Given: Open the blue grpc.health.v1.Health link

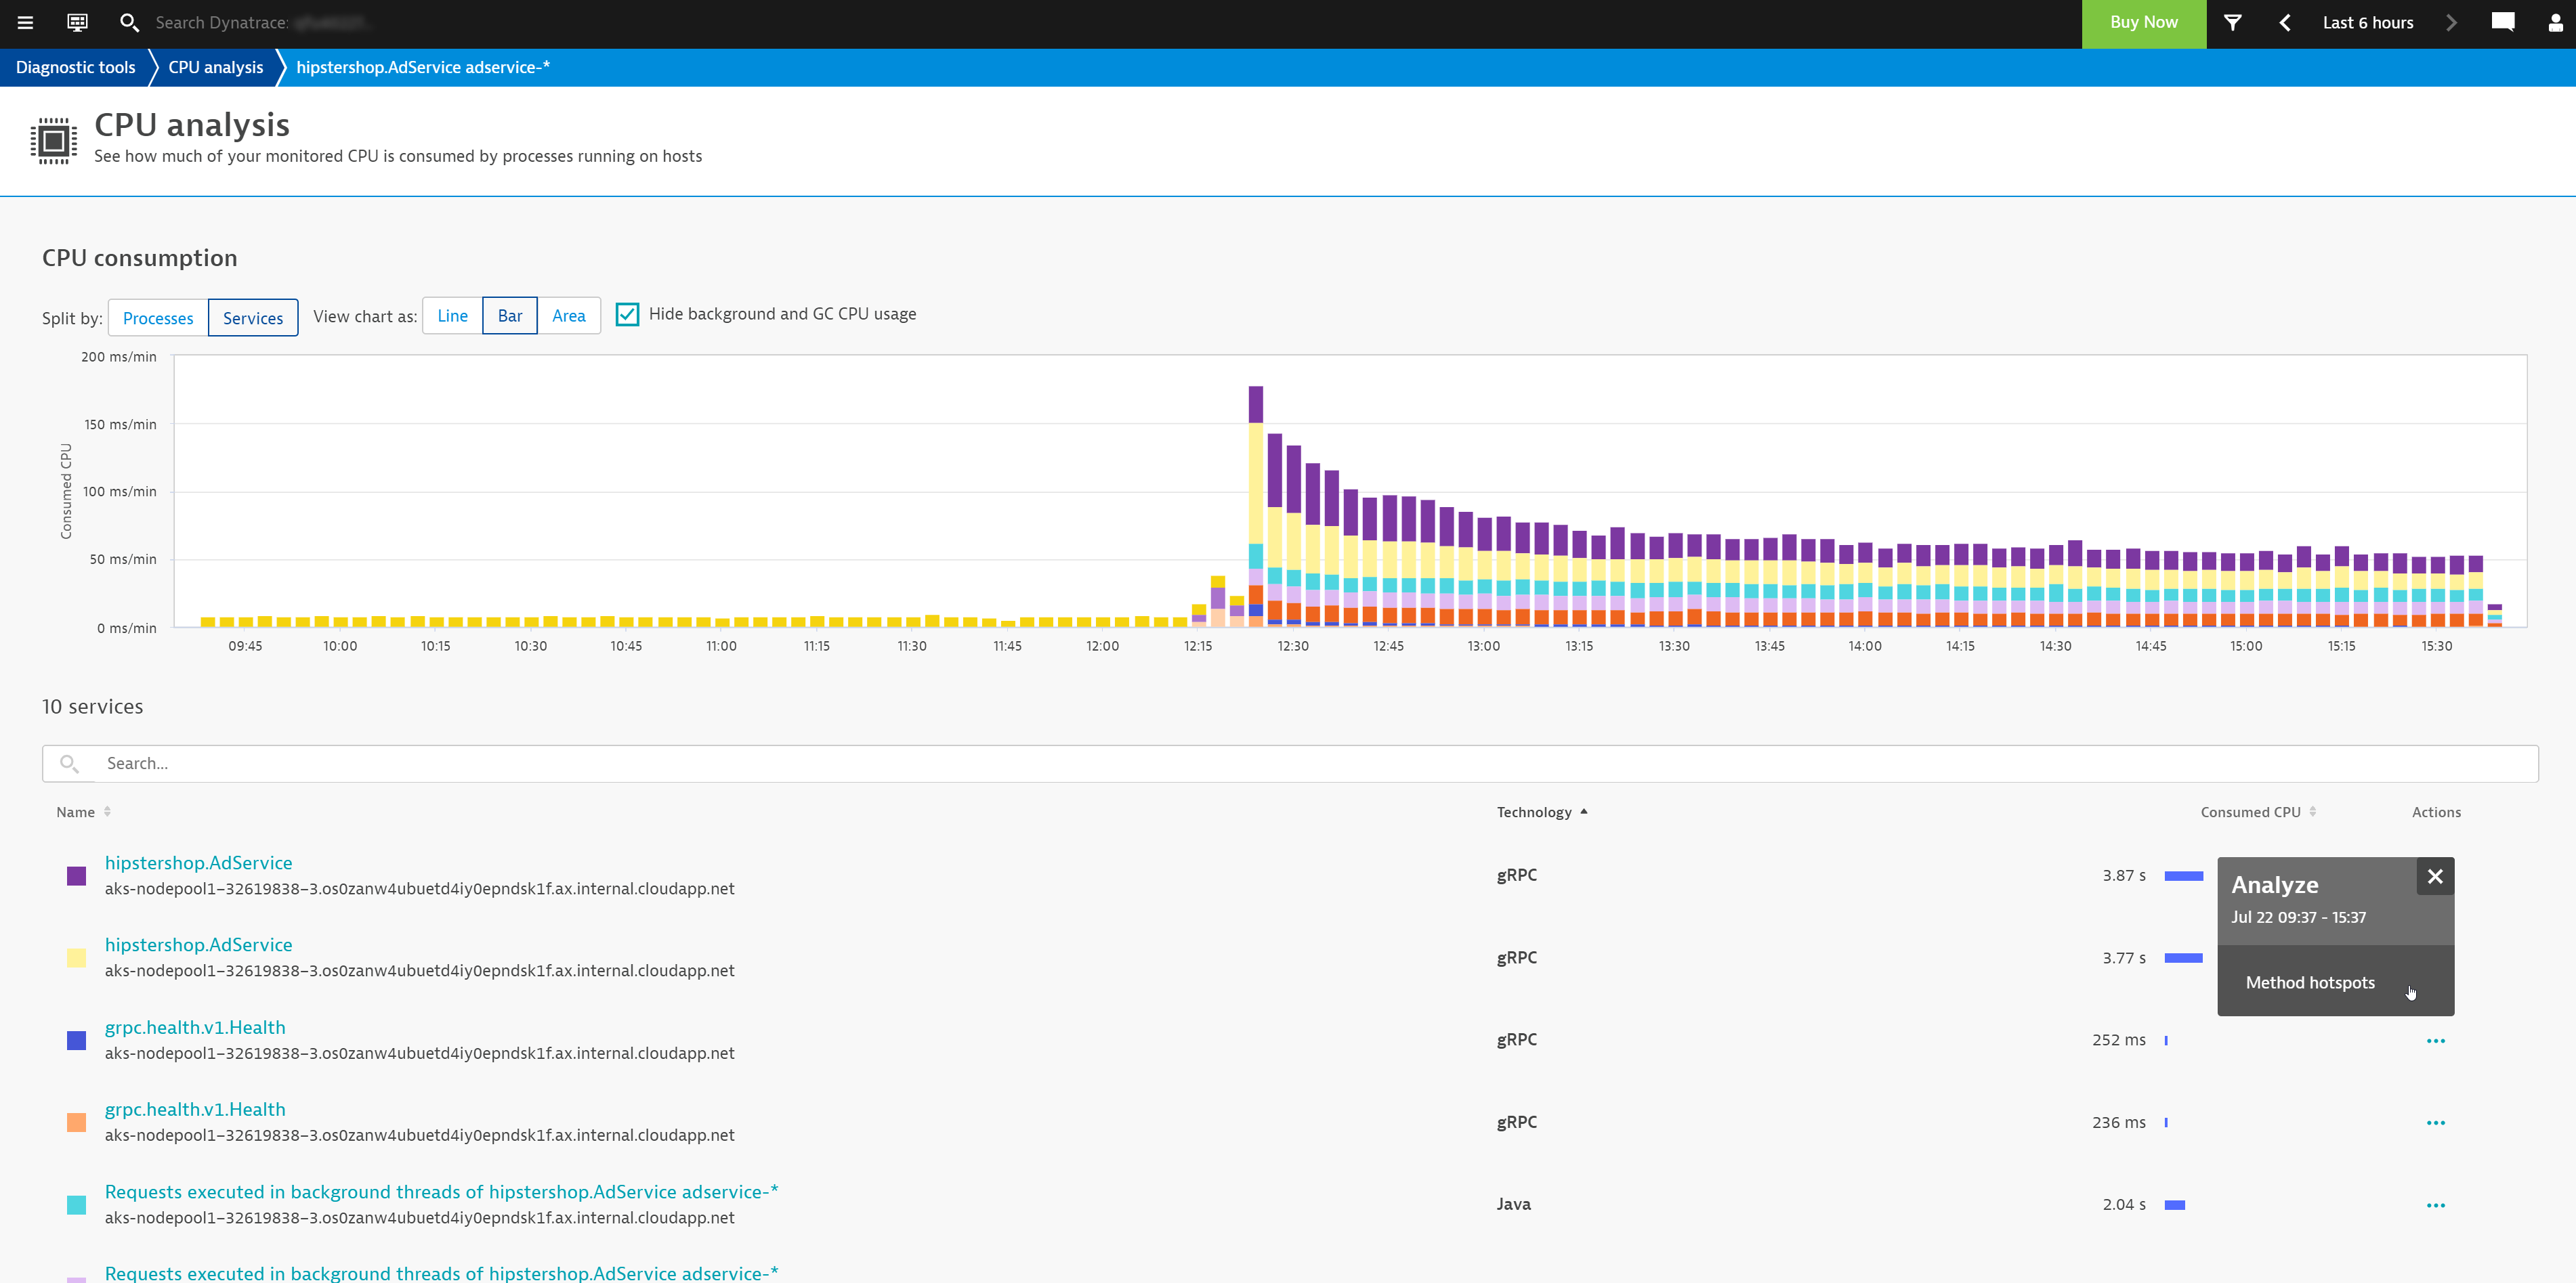Looking at the screenshot, I should point(195,1027).
